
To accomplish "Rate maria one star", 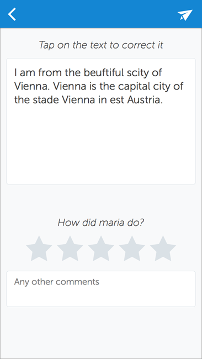I will click(39, 249).
